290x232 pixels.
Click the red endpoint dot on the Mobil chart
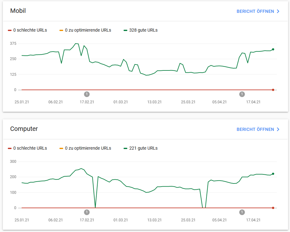[273, 90]
